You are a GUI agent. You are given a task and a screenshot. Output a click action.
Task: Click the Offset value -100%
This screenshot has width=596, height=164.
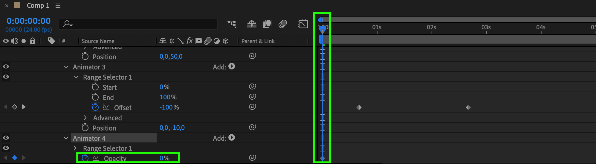coord(169,107)
